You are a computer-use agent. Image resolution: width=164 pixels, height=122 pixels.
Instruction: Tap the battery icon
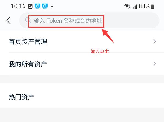[152, 6]
